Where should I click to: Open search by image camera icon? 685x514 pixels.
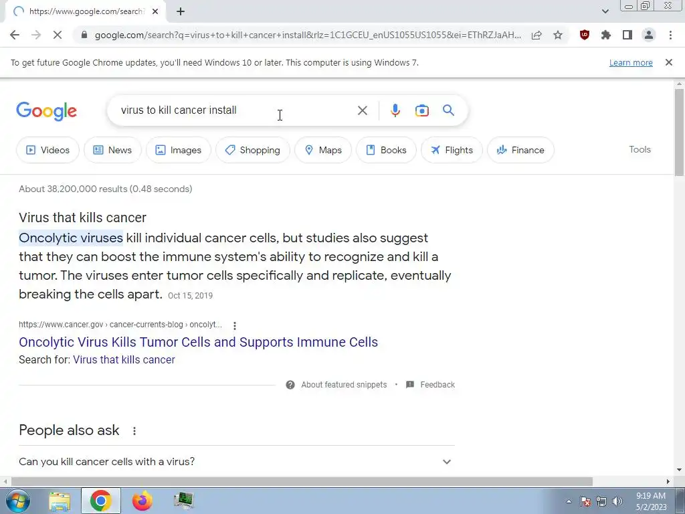(421, 110)
